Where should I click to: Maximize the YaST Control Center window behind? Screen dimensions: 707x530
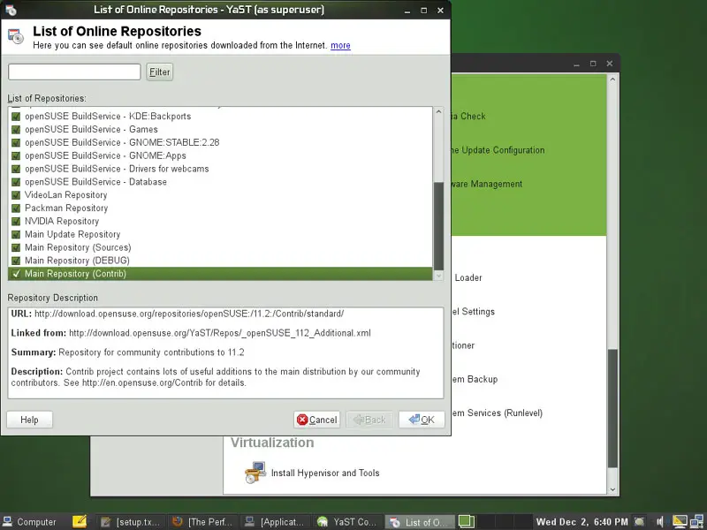[x=593, y=64]
